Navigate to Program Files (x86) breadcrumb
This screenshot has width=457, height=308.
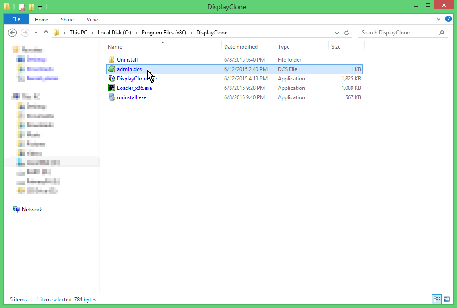164,33
